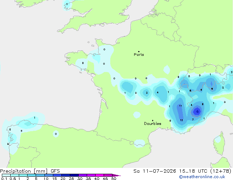Pick the 15–20 mm legend swatch
The width and height of the screenshot is (233, 180).
[x=57, y=175]
